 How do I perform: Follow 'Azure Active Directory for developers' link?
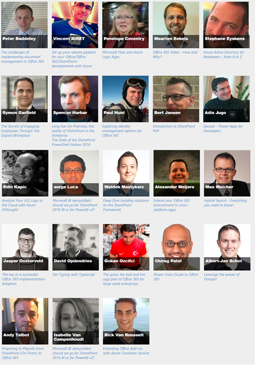tap(224, 55)
